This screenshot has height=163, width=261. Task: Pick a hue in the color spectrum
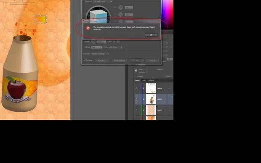click(168, 14)
